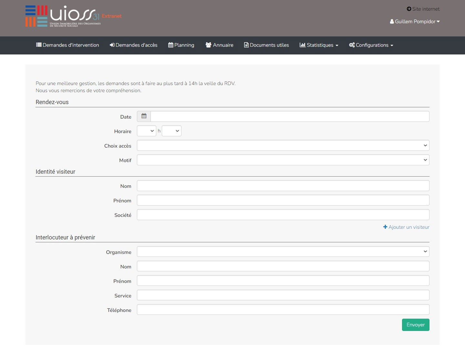This screenshot has width=465, height=348.
Task: Go to Demandes d'intervention
Action: click(67, 45)
